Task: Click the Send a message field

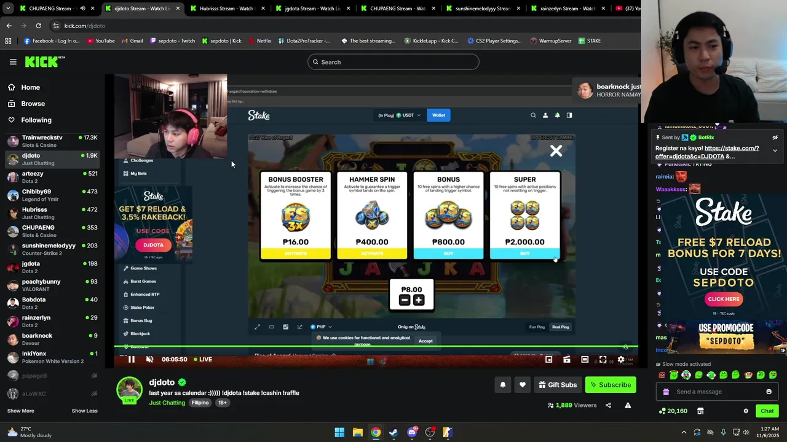Action: point(718,392)
